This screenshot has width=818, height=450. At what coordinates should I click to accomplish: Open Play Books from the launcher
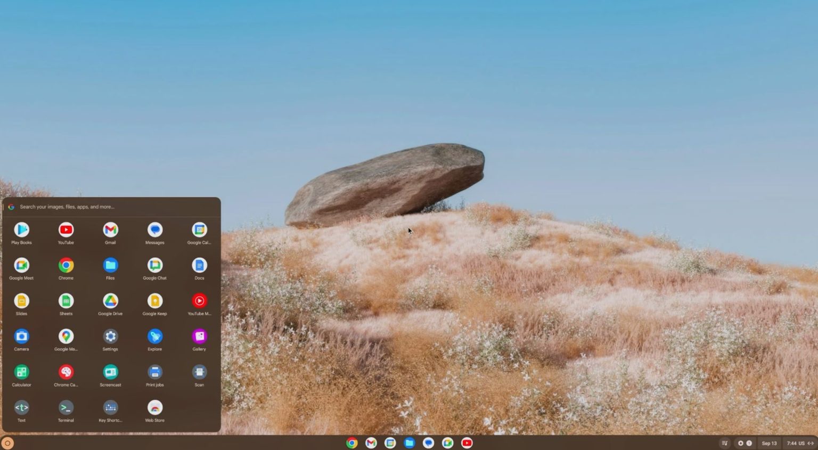(21, 229)
